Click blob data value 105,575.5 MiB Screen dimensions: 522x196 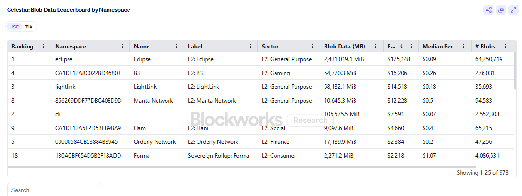(x=342, y=114)
